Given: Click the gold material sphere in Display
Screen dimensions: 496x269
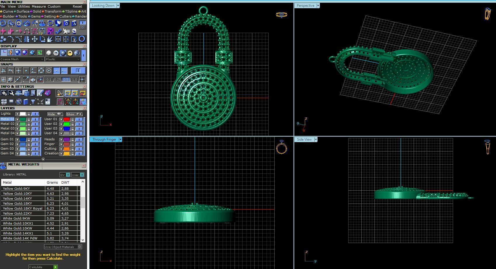Looking at the screenshot, I should (x=70, y=53).
